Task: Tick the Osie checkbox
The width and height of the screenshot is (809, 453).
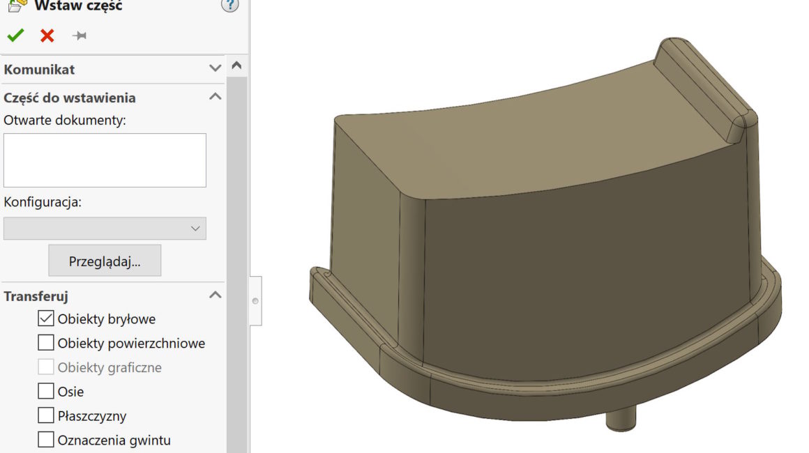Action: (x=46, y=391)
